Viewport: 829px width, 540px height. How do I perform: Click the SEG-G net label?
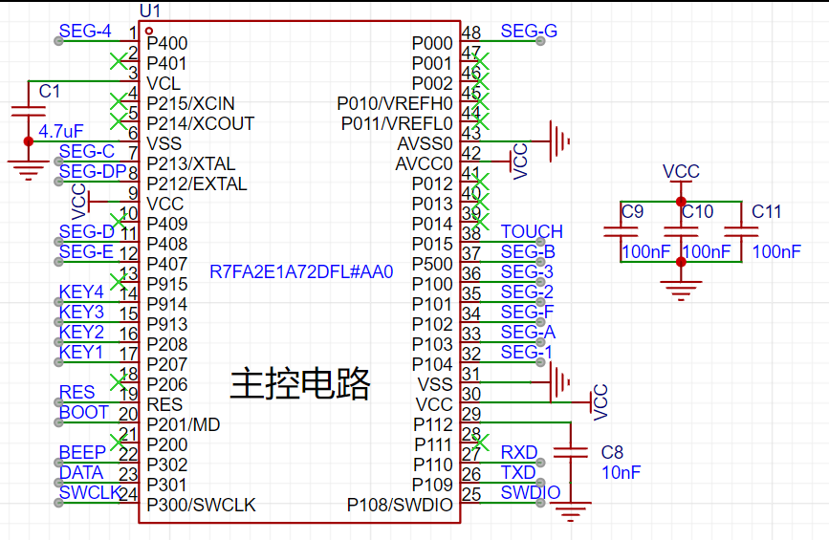[x=529, y=32]
